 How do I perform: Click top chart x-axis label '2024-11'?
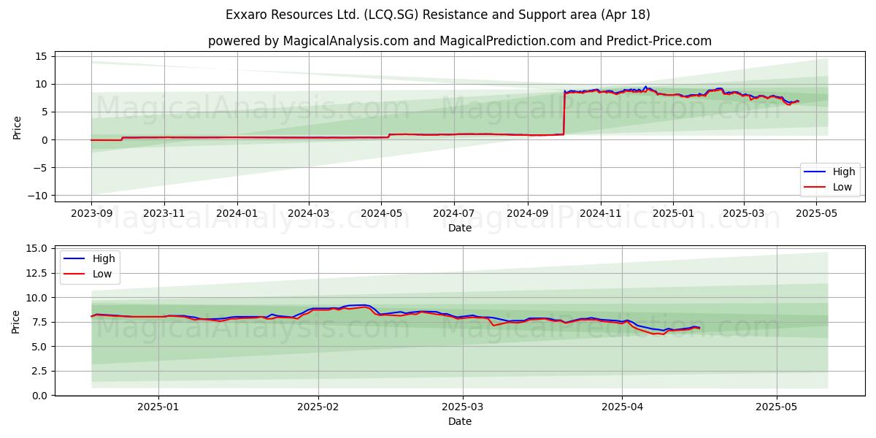pyautogui.click(x=601, y=214)
